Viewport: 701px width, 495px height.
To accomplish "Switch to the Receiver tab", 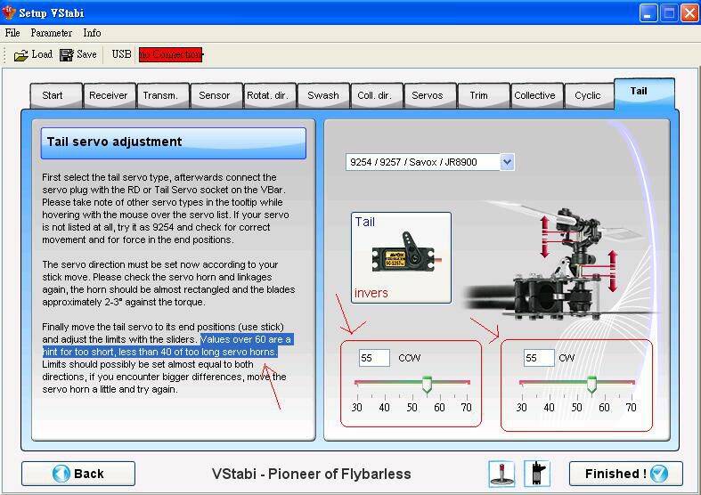I will click(x=109, y=95).
